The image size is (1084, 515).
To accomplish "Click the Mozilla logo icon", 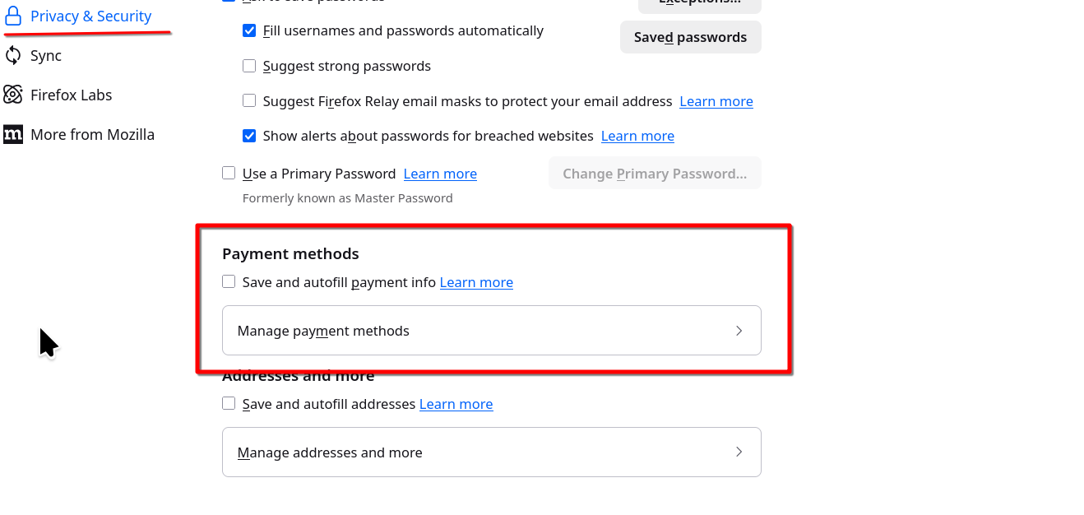I will [x=13, y=134].
